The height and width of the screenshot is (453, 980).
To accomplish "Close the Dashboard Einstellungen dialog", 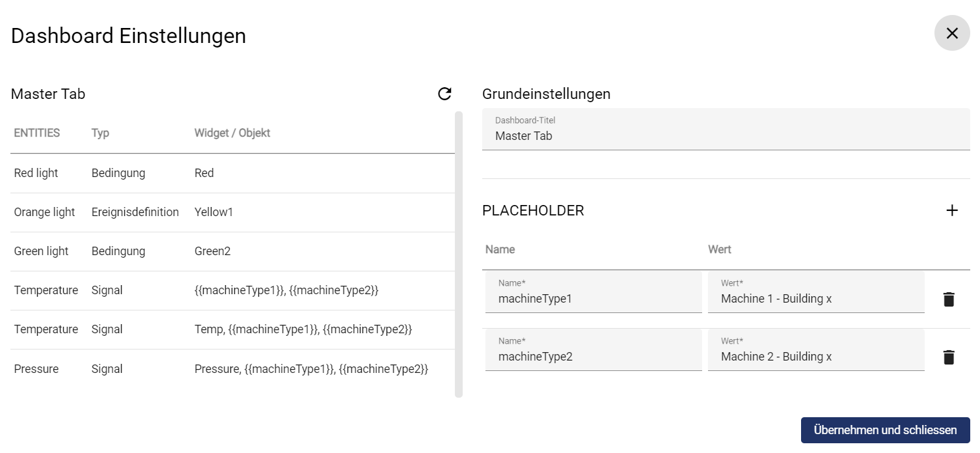I will click(x=951, y=33).
